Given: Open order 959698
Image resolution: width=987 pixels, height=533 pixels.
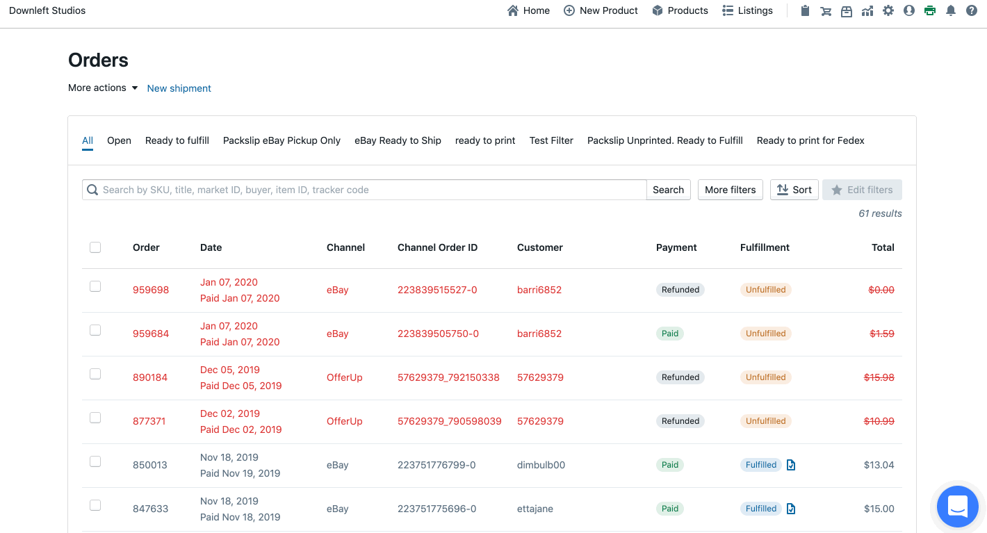Looking at the screenshot, I should [x=151, y=290].
